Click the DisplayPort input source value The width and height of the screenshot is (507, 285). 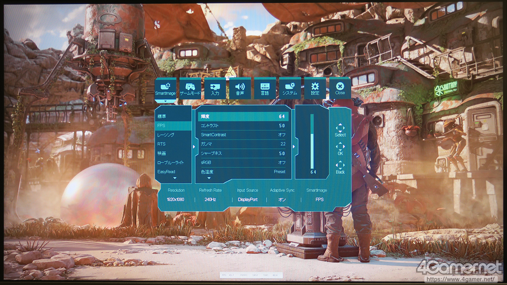(248, 199)
